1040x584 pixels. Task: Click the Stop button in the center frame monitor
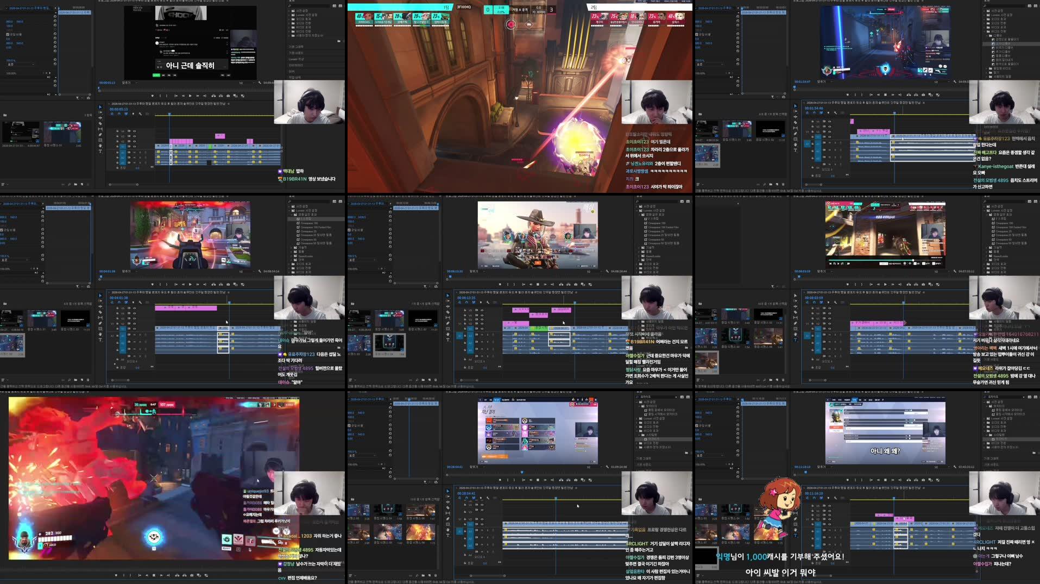[x=538, y=284]
